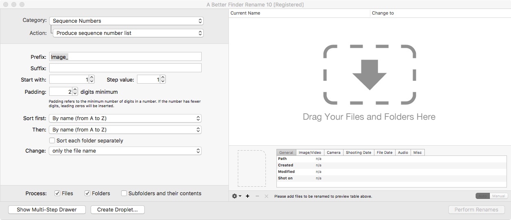Click the X clear list icon
Screen dimensions: 511x220
tap(266, 196)
